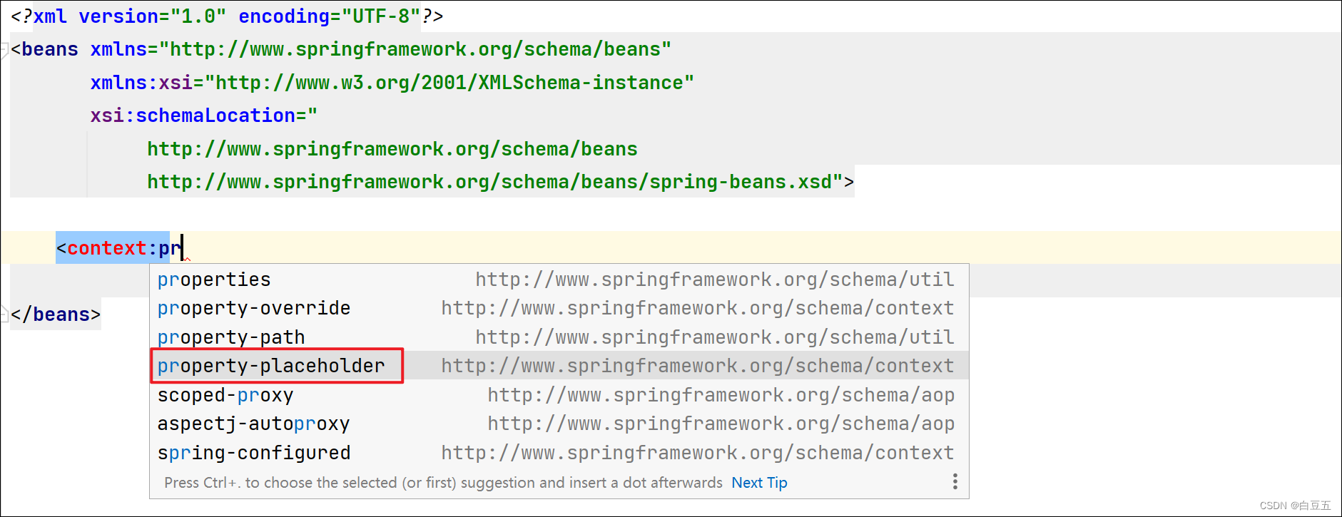Click the spring-beans.xsd schema URL
Image resolution: width=1342 pixels, height=517 pixels.
click(x=489, y=182)
